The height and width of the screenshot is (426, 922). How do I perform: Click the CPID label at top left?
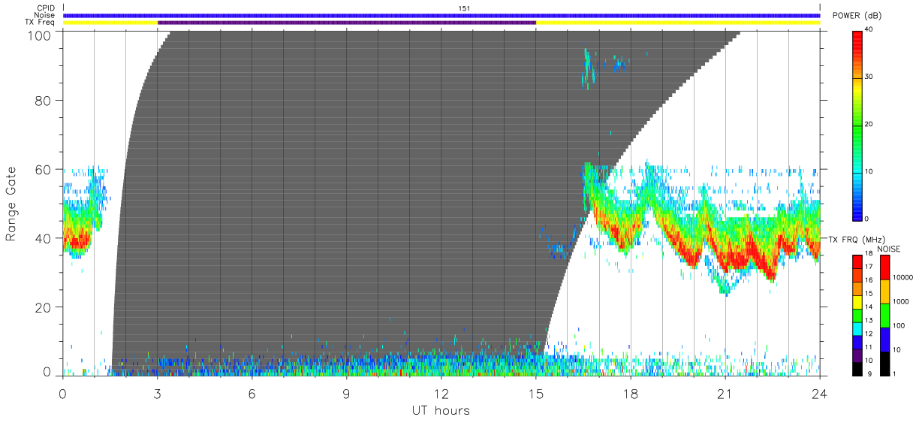[x=45, y=8]
